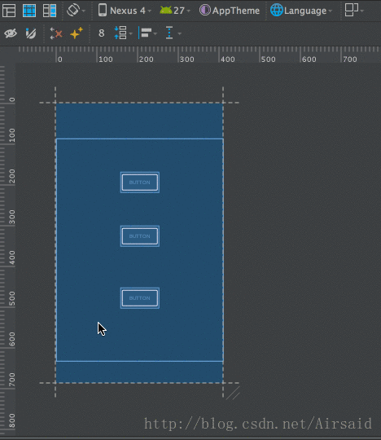Image resolution: width=381 pixels, height=440 pixels.
Task: Click the Infer Constraints sparkle icon
Action: (77, 33)
